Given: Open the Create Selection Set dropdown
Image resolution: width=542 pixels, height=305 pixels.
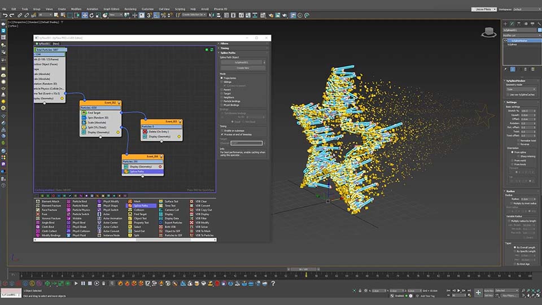Looking at the screenshot, I should (194, 15).
